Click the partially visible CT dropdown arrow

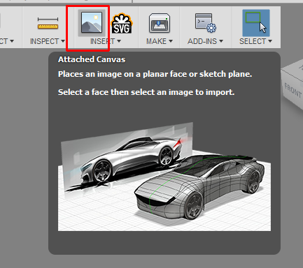click(12, 41)
